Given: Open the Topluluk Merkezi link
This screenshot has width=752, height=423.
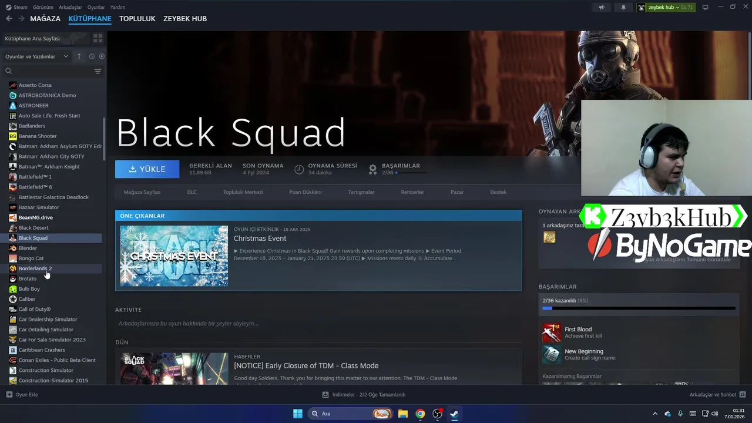Looking at the screenshot, I should point(243,192).
